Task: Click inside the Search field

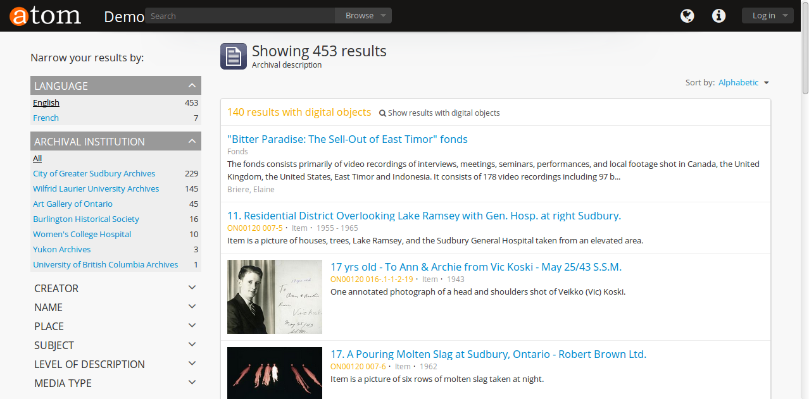Action: 241,16
